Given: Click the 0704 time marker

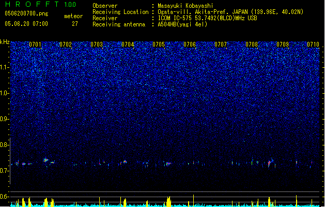Looking at the screenshot, I should point(128,45).
